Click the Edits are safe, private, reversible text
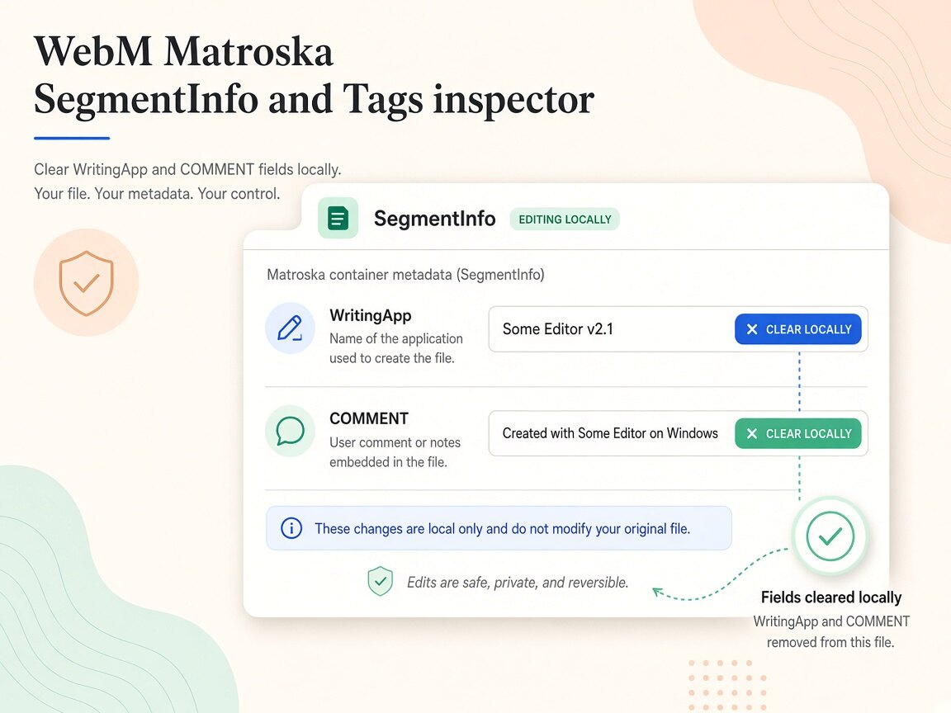The image size is (951, 713). point(518,582)
